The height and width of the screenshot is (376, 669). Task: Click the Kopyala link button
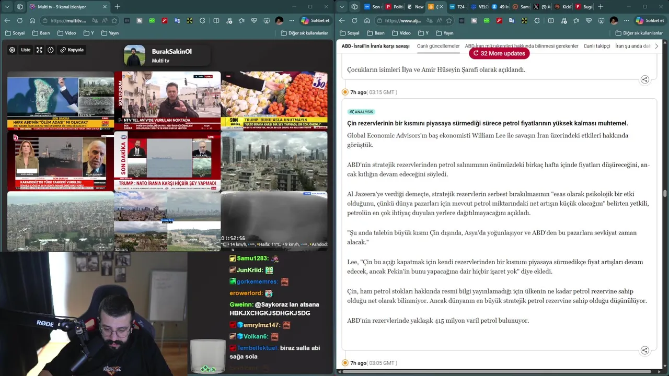pyautogui.click(x=72, y=50)
